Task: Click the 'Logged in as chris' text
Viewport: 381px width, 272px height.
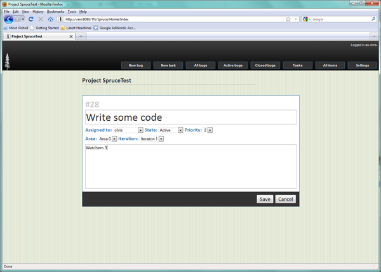Action: pos(363,45)
